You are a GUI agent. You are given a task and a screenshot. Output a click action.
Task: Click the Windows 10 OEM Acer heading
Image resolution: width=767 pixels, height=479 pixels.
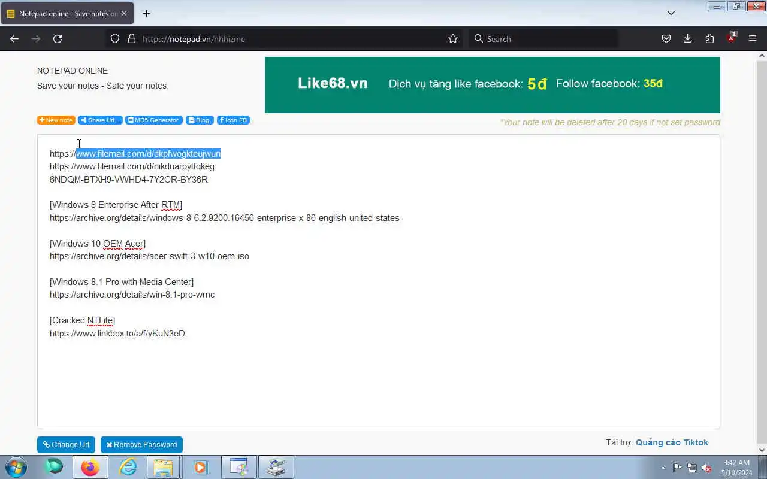[98, 244]
